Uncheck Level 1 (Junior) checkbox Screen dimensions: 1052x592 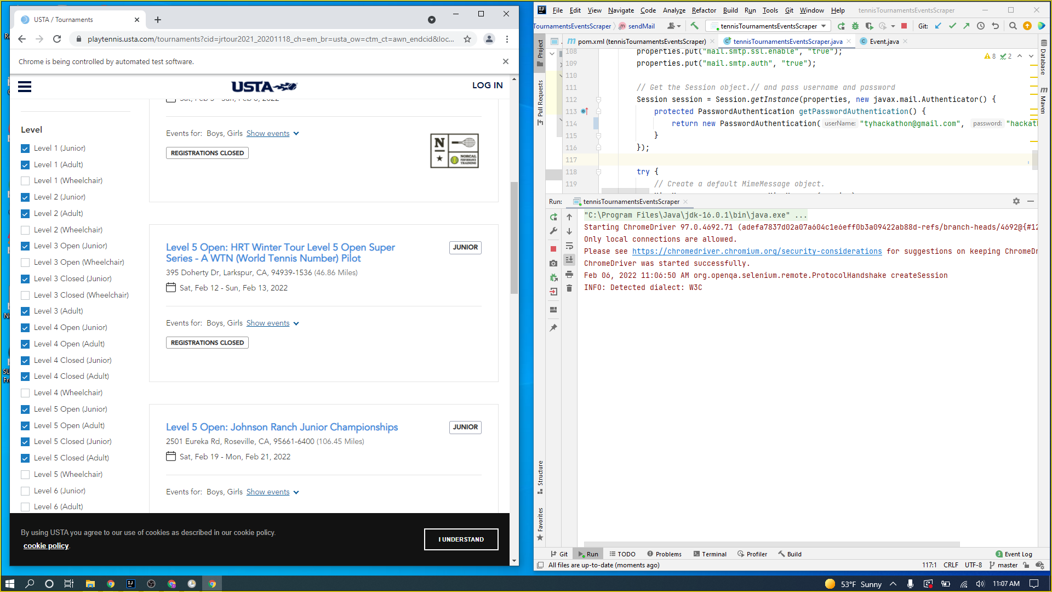25,149
